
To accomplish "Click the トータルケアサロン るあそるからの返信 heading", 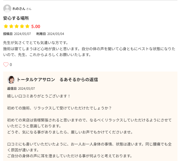I will (x=57, y=80).
